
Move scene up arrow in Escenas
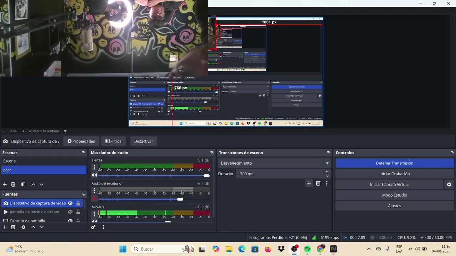(x=33, y=185)
